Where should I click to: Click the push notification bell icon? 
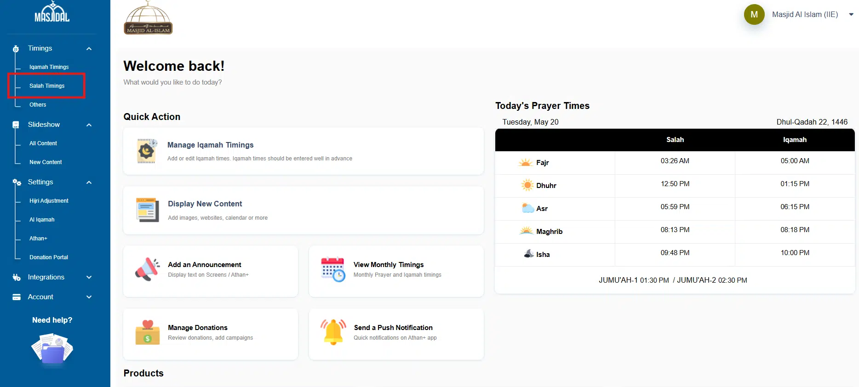333,332
